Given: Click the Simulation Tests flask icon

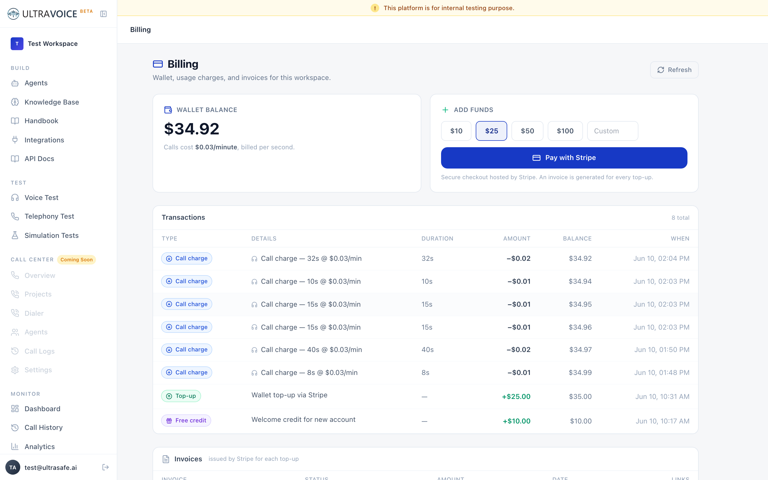Looking at the screenshot, I should click(15, 235).
